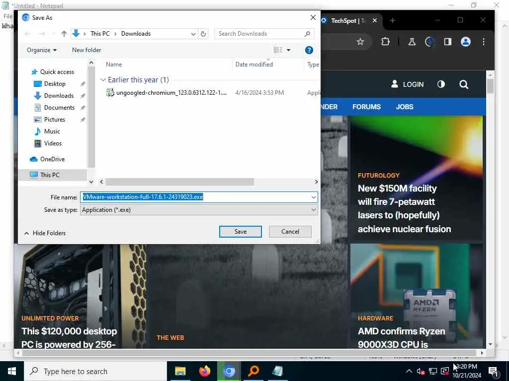Open AMD confirms Ryzen 9000X3D article
The height and width of the screenshot is (381, 509).
[x=401, y=337]
